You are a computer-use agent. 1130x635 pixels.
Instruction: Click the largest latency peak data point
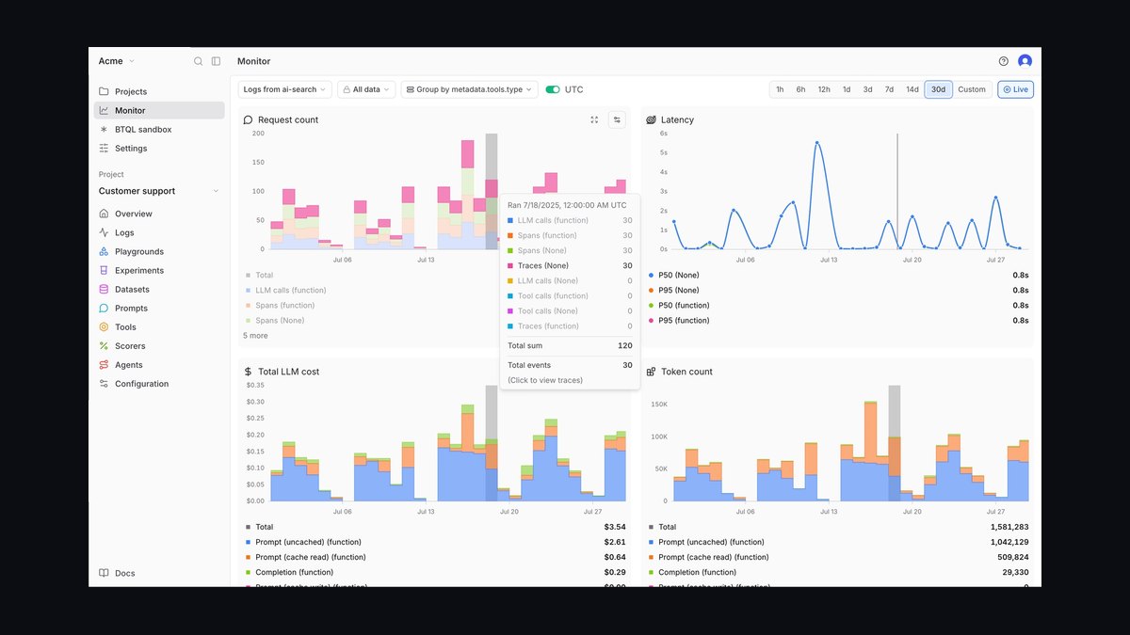(817, 143)
